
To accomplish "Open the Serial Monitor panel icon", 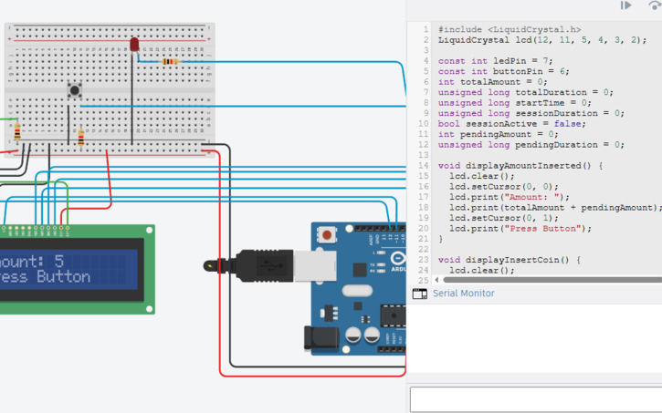I will 420,294.
